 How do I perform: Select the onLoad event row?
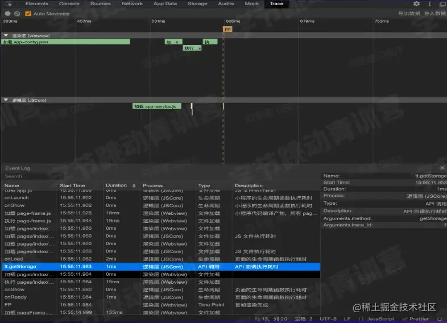pyautogui.click(x=161, y=259)
